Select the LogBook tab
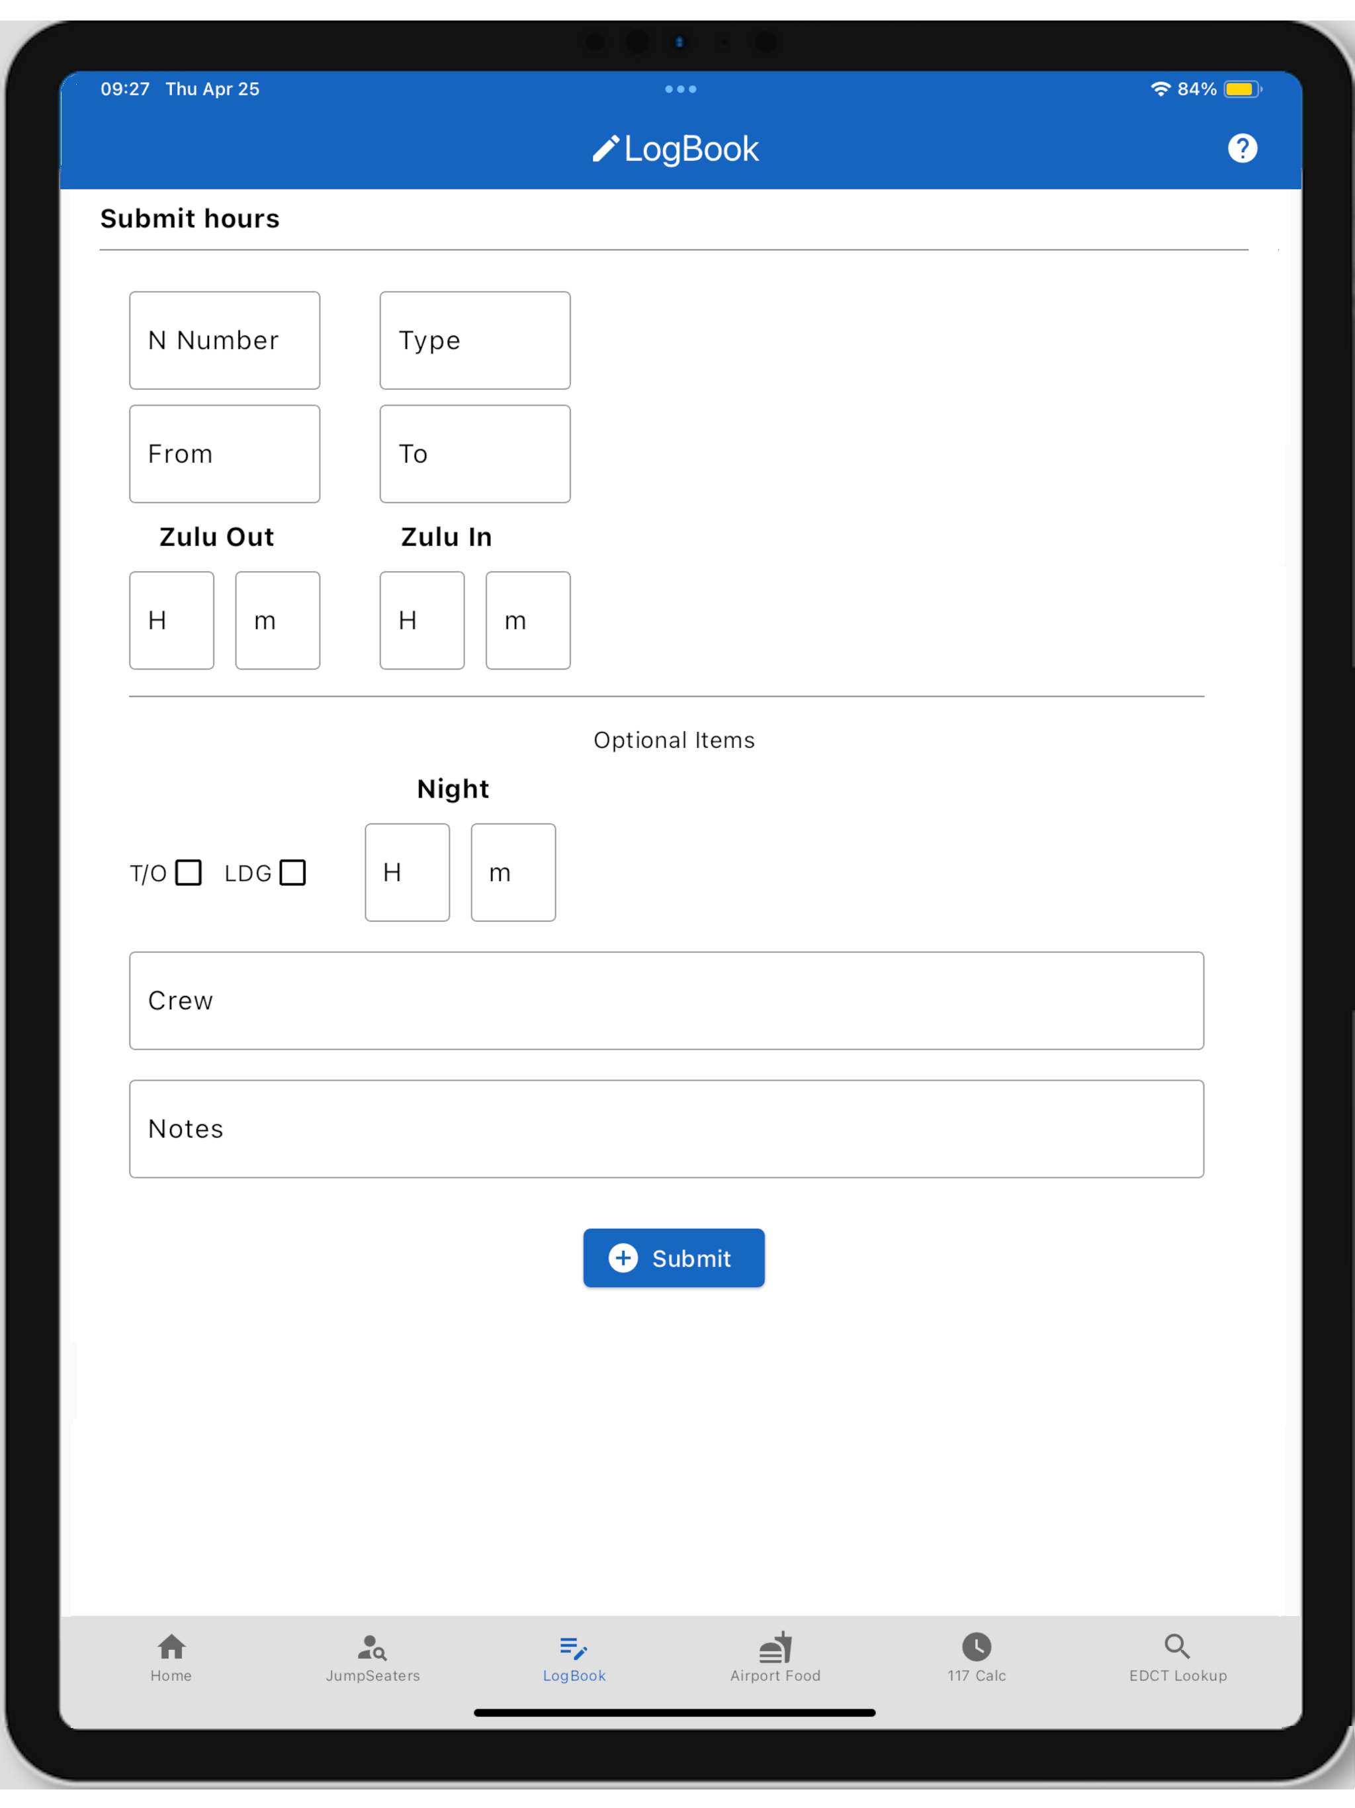This screenshot has height=1808, width=1355. [x=574, y=1658]
